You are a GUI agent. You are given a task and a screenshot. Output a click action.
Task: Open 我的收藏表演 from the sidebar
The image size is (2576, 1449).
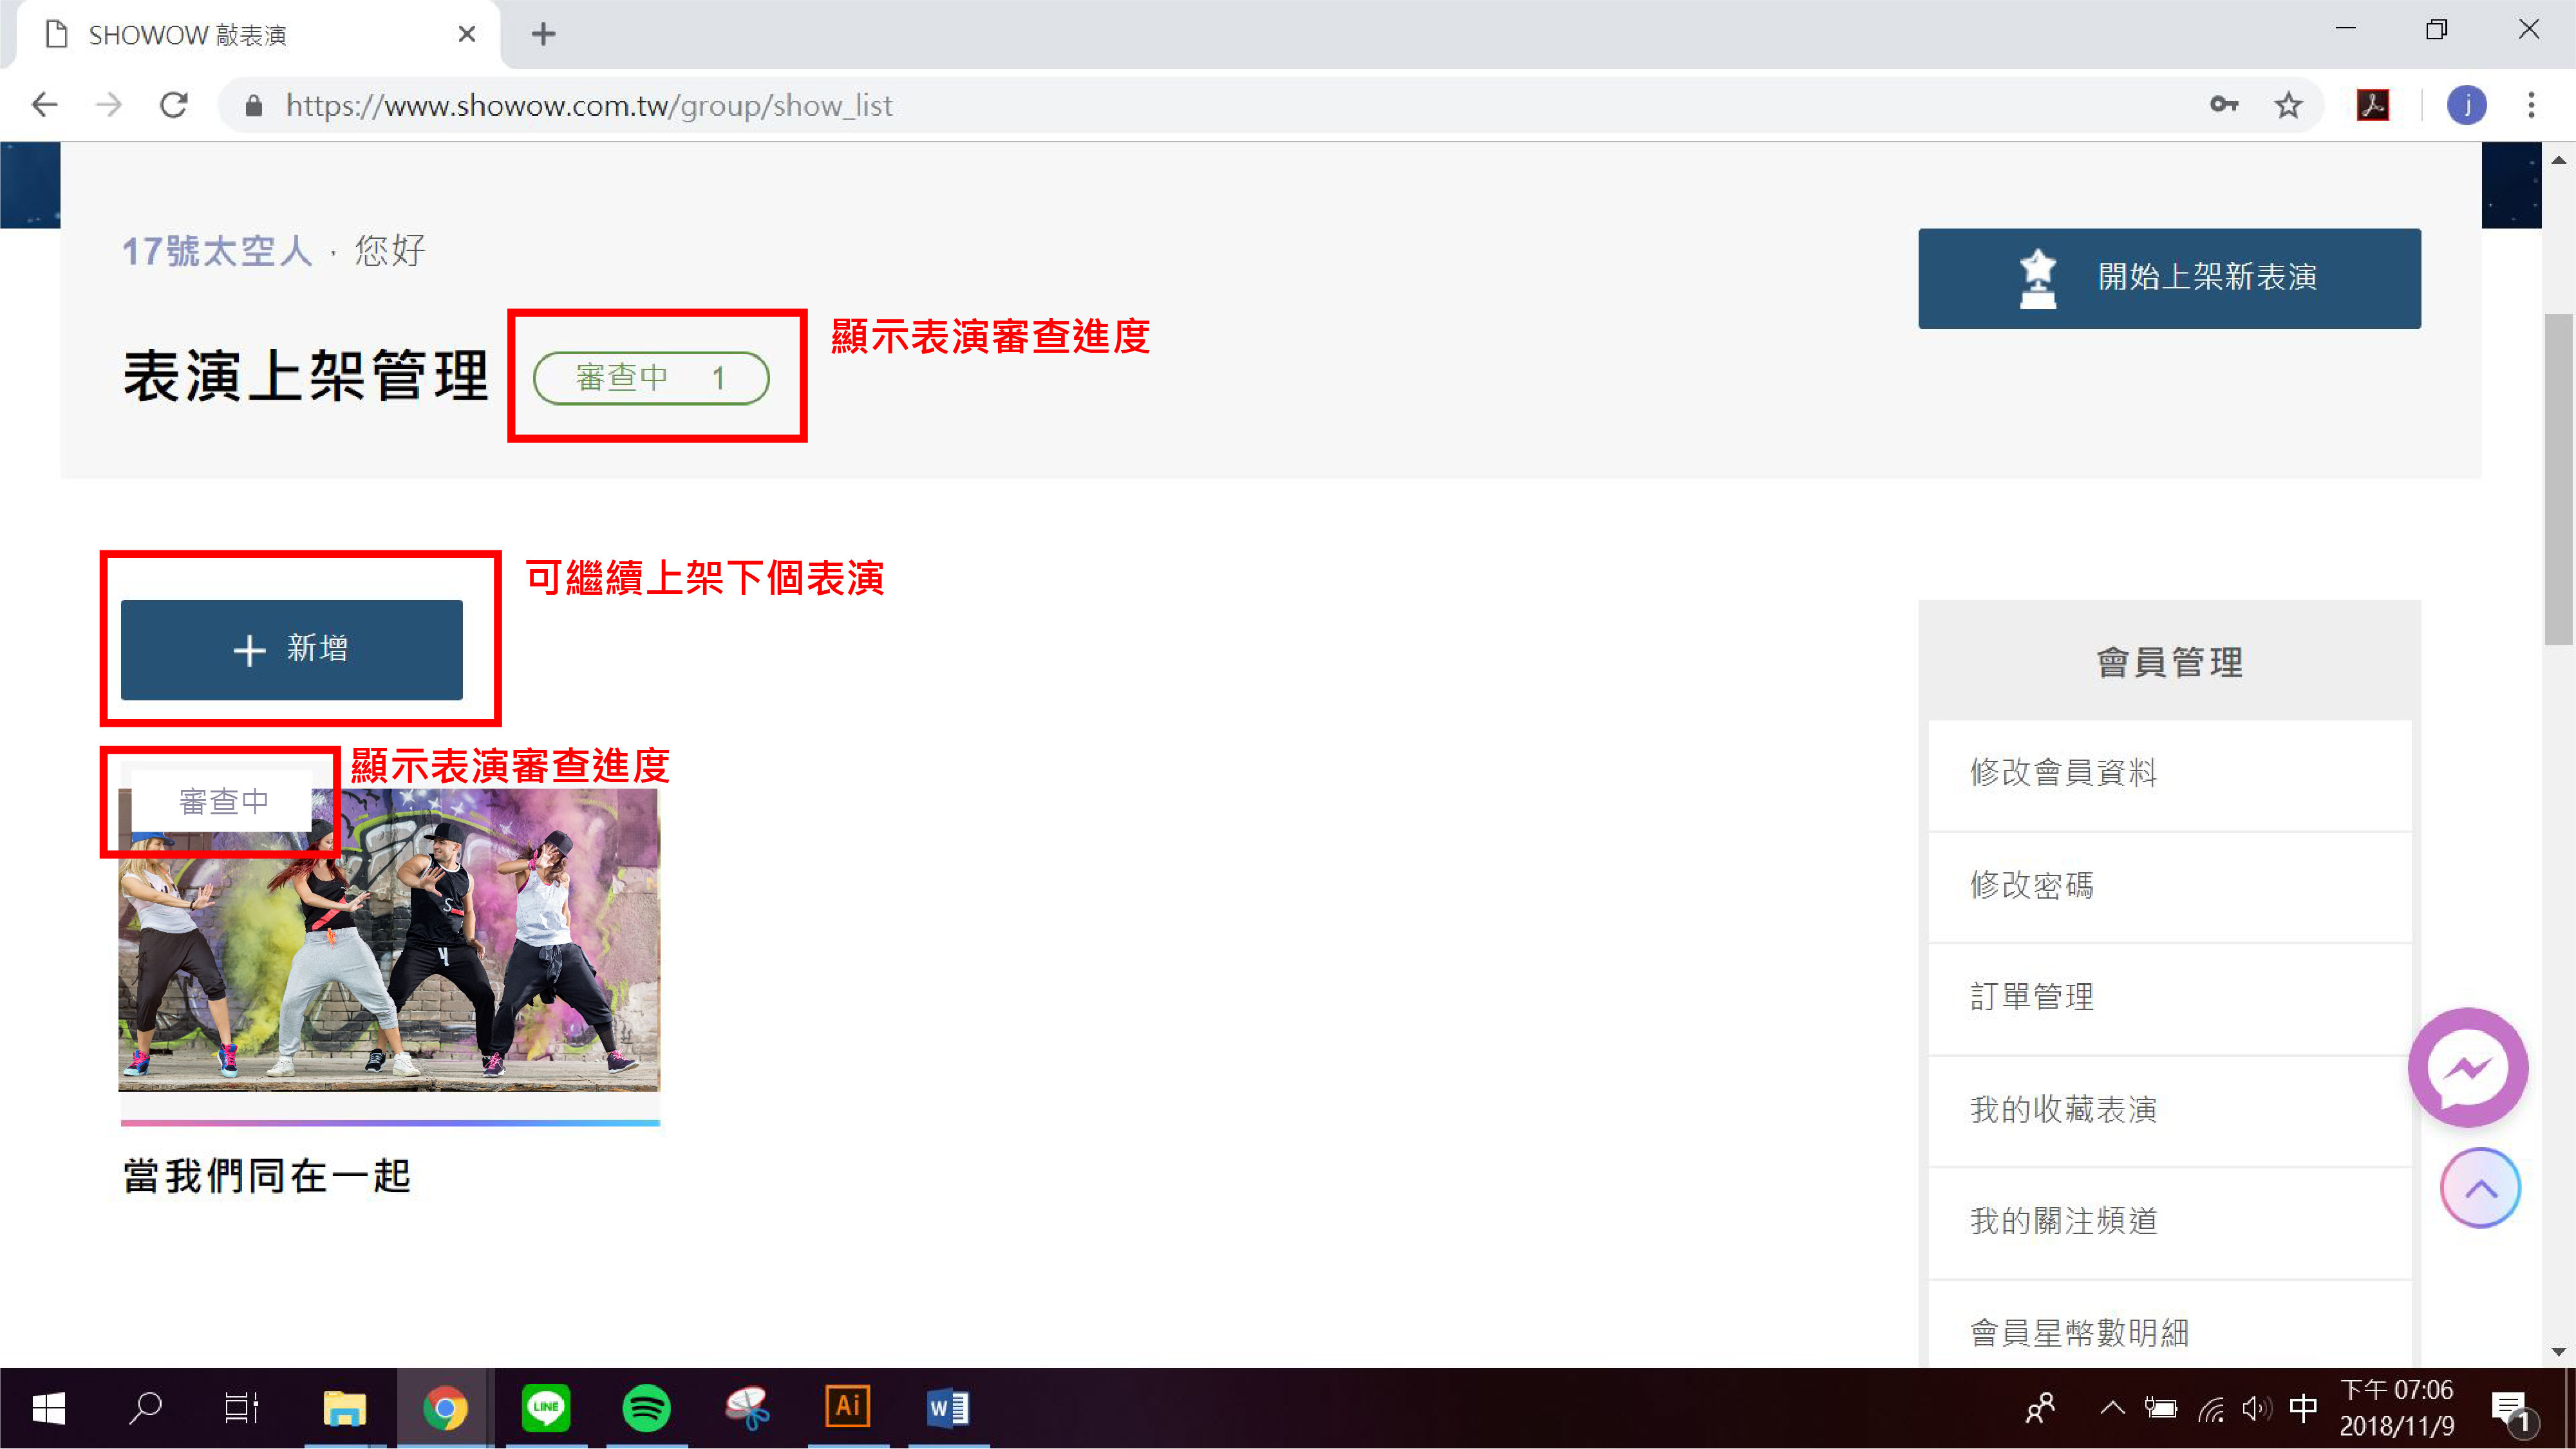(2063, 1109)
